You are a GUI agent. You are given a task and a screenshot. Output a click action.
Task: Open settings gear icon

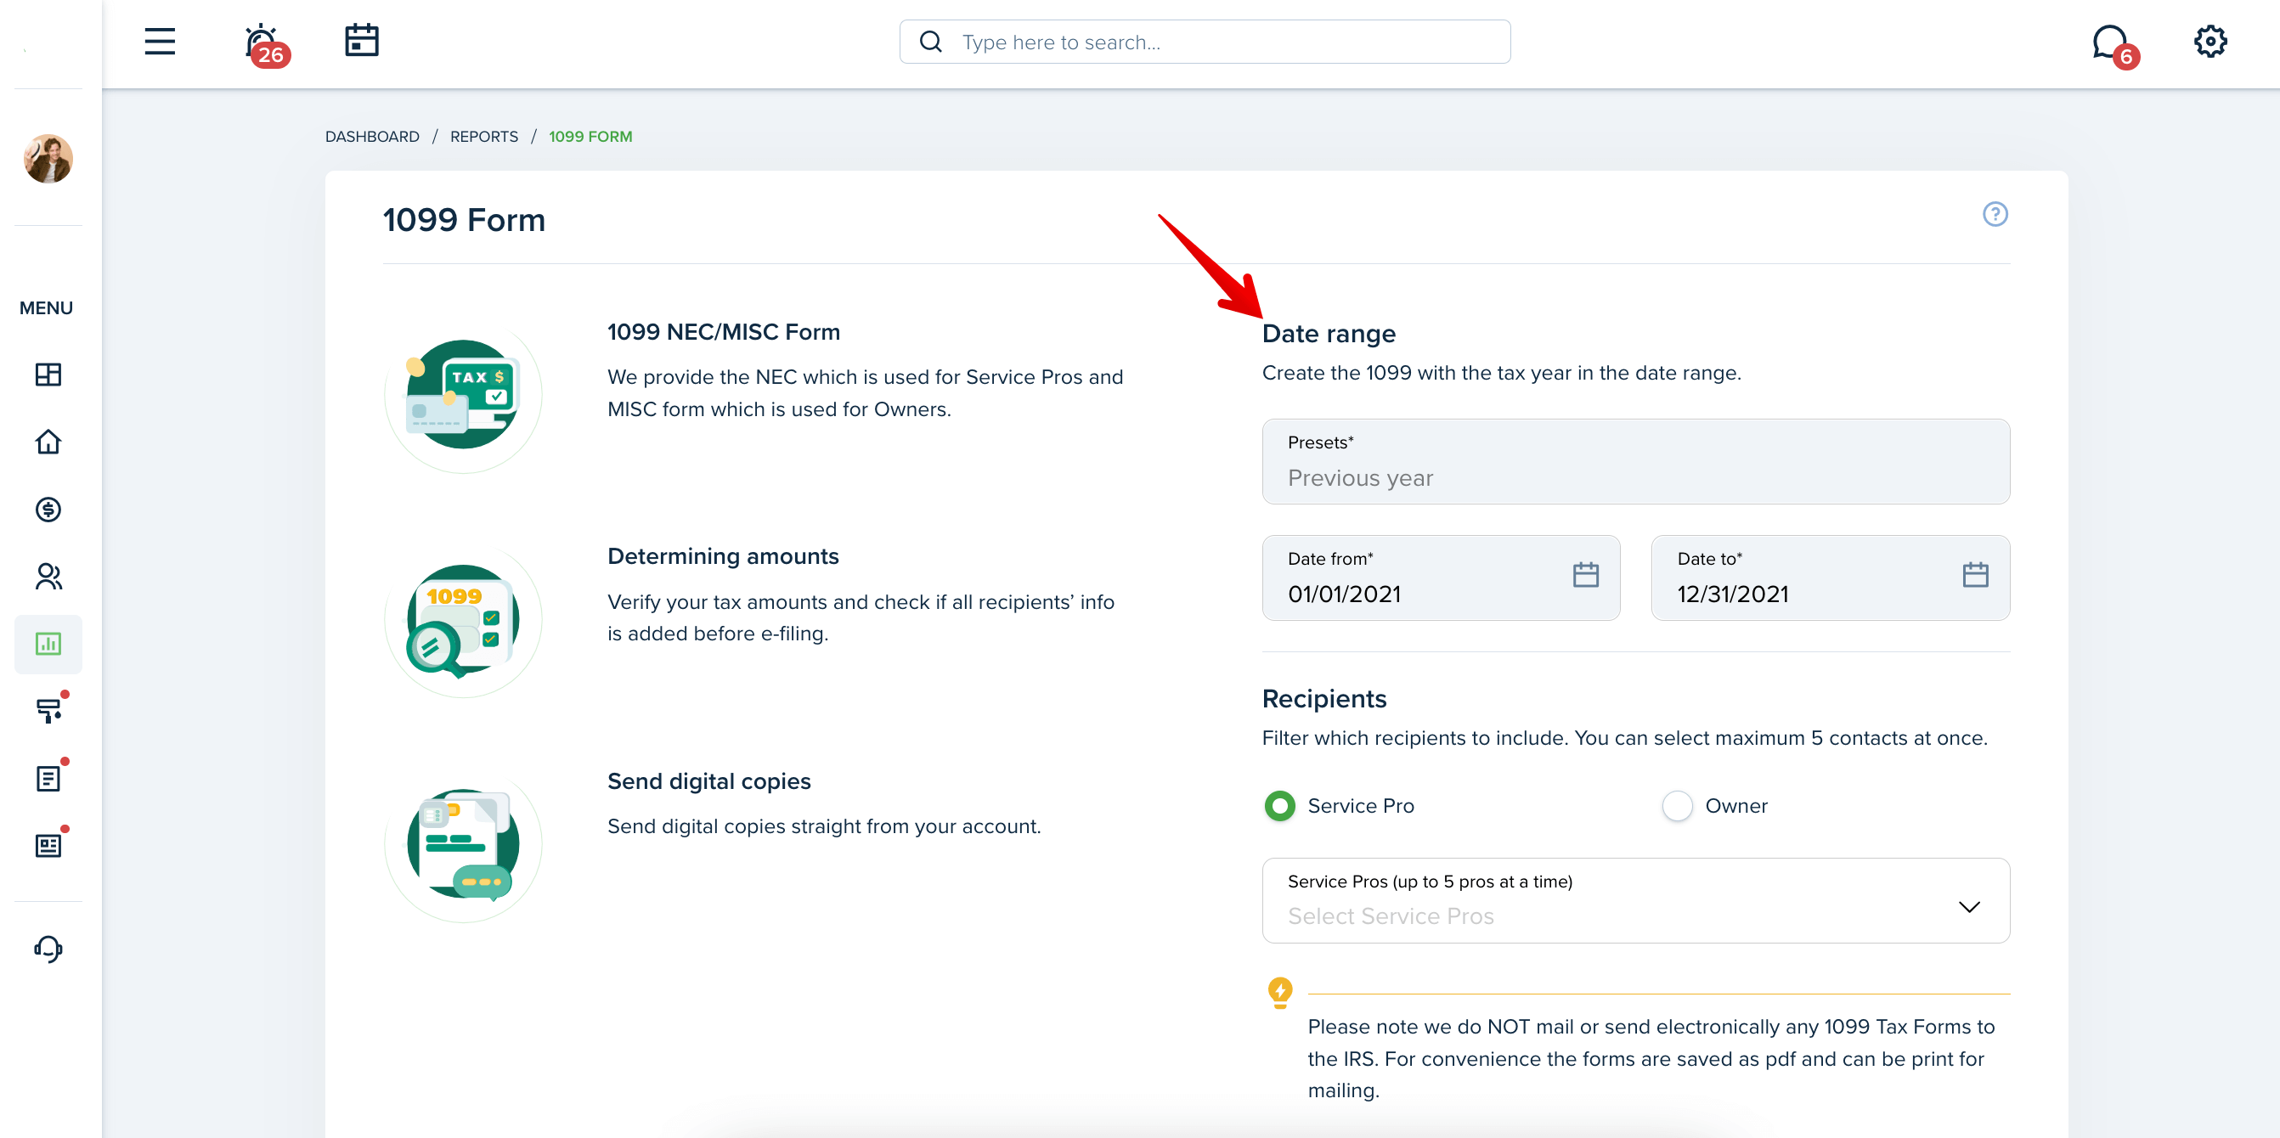click(x=2210, y=41)
